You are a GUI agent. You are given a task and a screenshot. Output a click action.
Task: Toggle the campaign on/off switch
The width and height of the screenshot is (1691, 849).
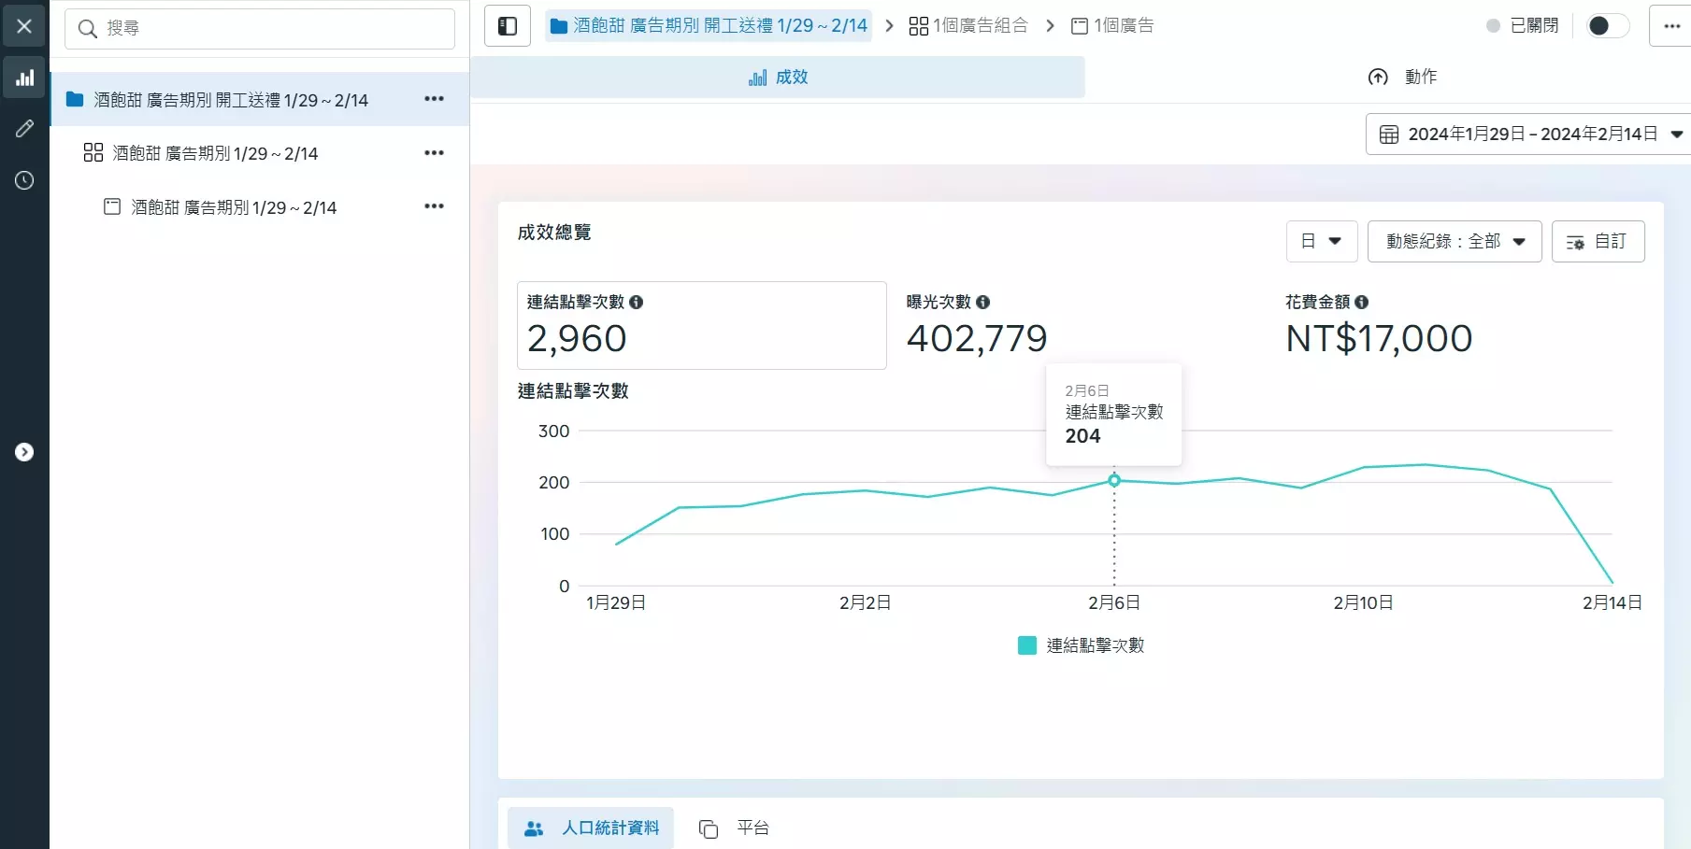pos(1606,26)
